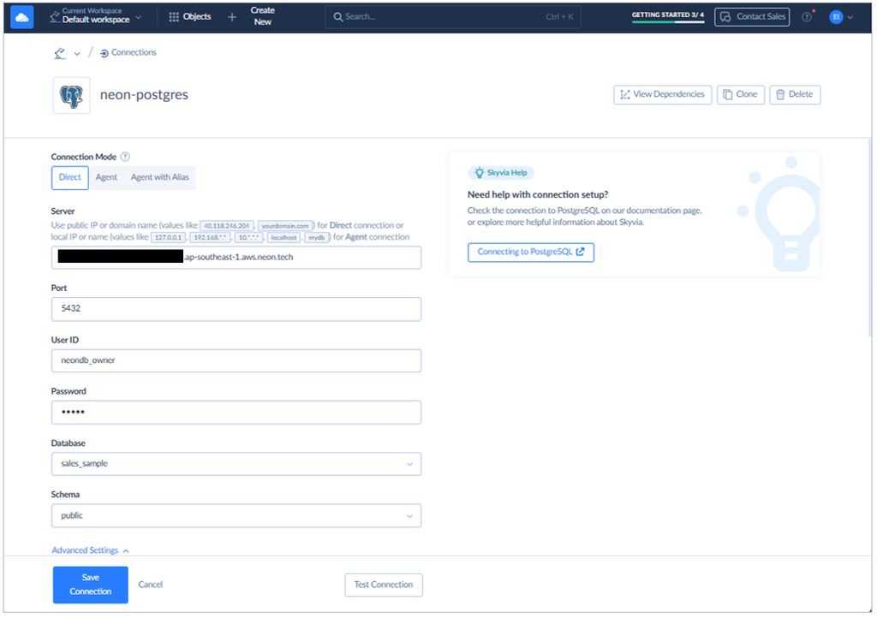The image size is (877, 618).
Task: Open Connecting to PostgreSQL documentation link
Action: click(x=531, y=252)
